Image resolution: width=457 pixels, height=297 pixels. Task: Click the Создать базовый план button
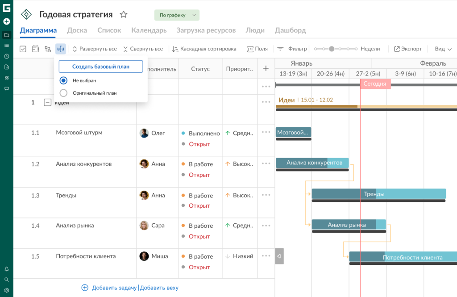click(x=101, y=67)
